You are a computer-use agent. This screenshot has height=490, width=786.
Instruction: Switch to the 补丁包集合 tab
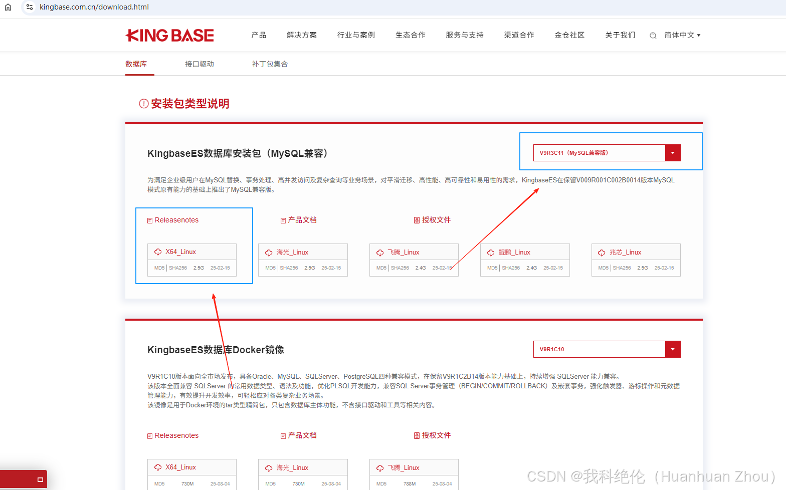pos(270,64)
